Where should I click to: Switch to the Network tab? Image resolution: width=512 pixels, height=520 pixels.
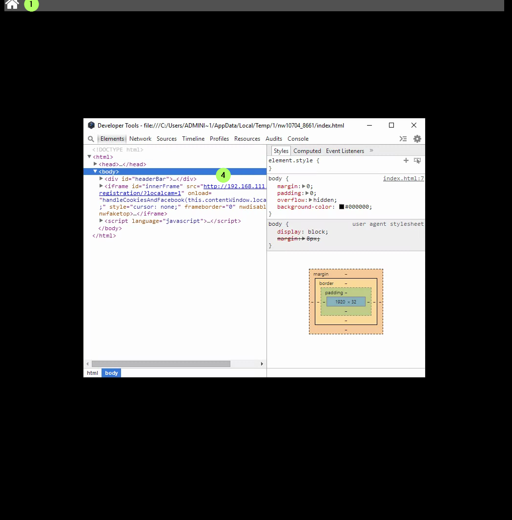[141, 139]
